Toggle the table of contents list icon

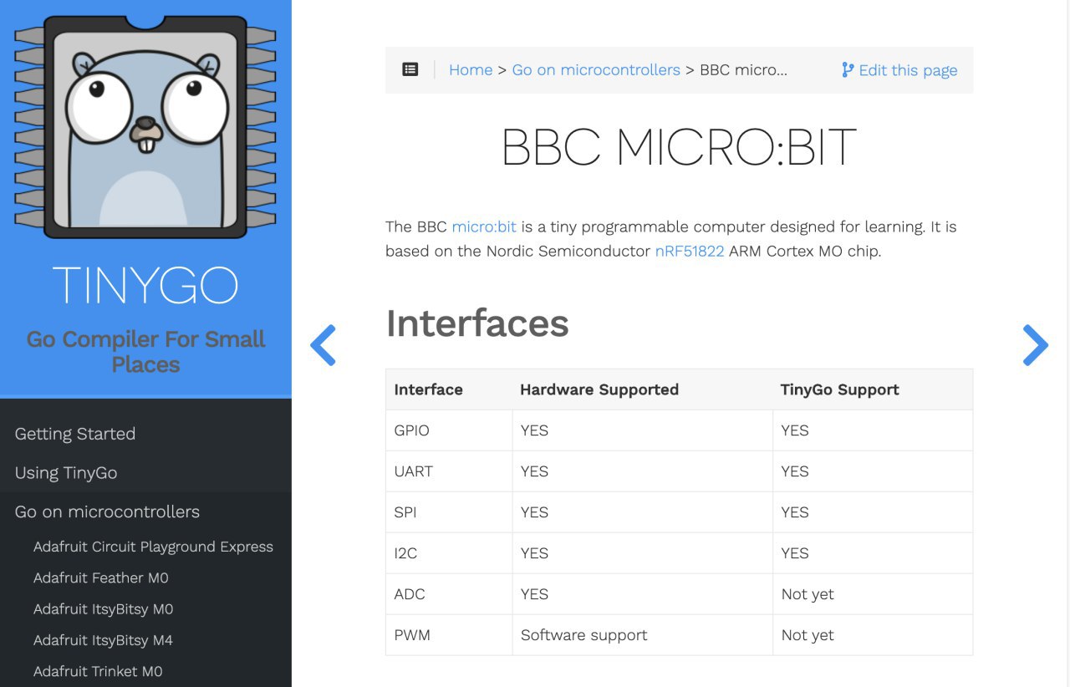pos(410,70)
